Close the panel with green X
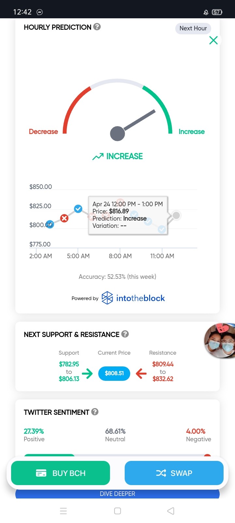 (213, 40)
